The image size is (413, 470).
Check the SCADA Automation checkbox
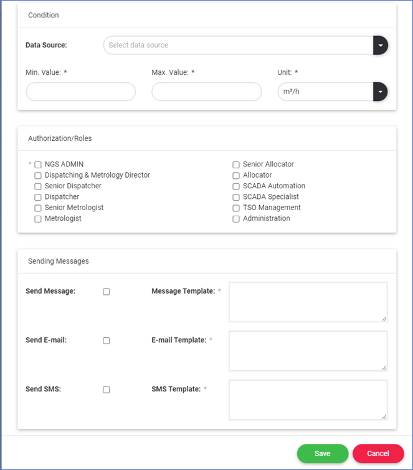click(x=236, y=186)
